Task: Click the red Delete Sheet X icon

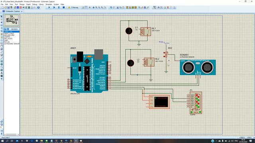Action: click(x=168, y=8)
